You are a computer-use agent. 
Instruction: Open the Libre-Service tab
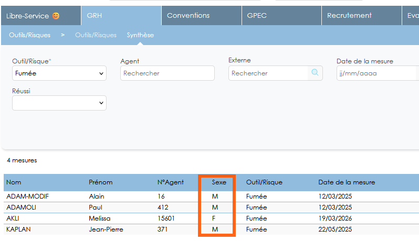[41, 16]
